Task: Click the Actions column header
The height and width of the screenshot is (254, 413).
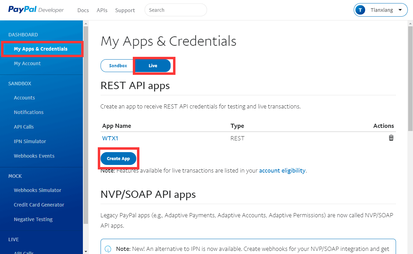Action: pos(384,126)
